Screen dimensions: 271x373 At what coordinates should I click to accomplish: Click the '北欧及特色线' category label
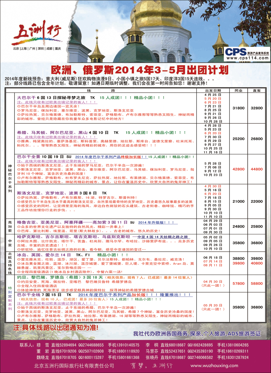(10, 263)
